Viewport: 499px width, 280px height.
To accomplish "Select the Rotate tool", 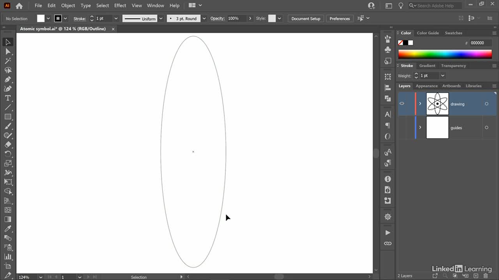I will (8, 154).
